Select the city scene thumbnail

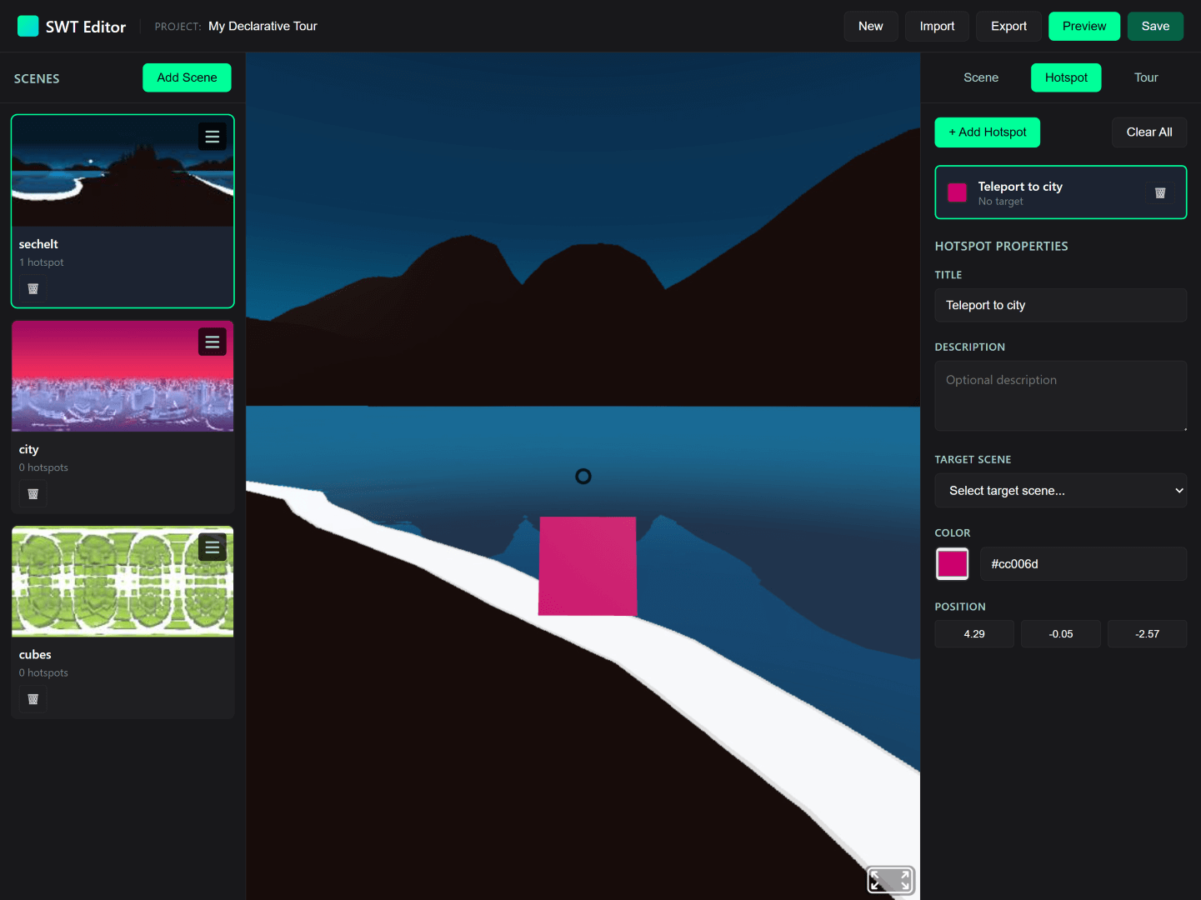tap(123, 377)
